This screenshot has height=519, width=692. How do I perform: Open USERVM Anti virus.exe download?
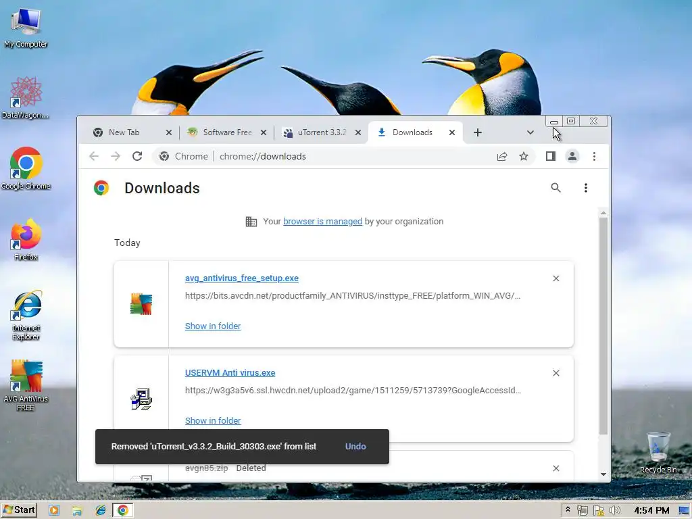(230, 372)
